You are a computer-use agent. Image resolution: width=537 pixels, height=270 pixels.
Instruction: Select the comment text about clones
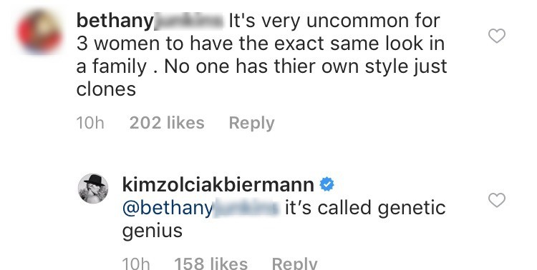(261, 55)
